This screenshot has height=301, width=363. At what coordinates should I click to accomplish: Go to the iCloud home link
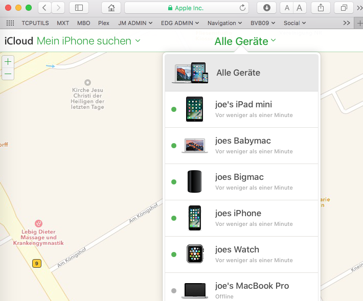pos(19,41)
